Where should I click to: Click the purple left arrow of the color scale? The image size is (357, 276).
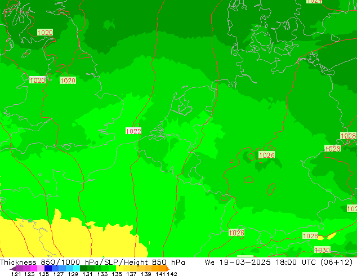[x=12, y=269]
